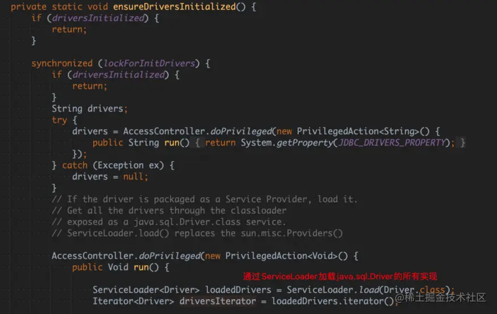Click the 'String drivers;' declaration
Viewport: 497px width, 314px height.
pos(90,108)
